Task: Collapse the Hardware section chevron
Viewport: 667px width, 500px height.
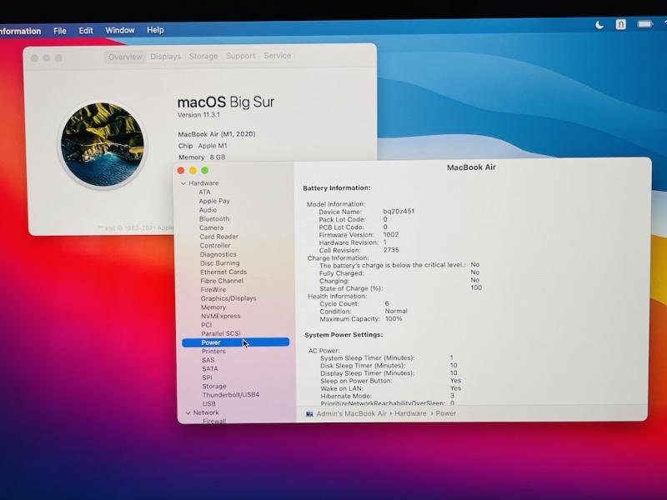Action: [x=183, y=183]
